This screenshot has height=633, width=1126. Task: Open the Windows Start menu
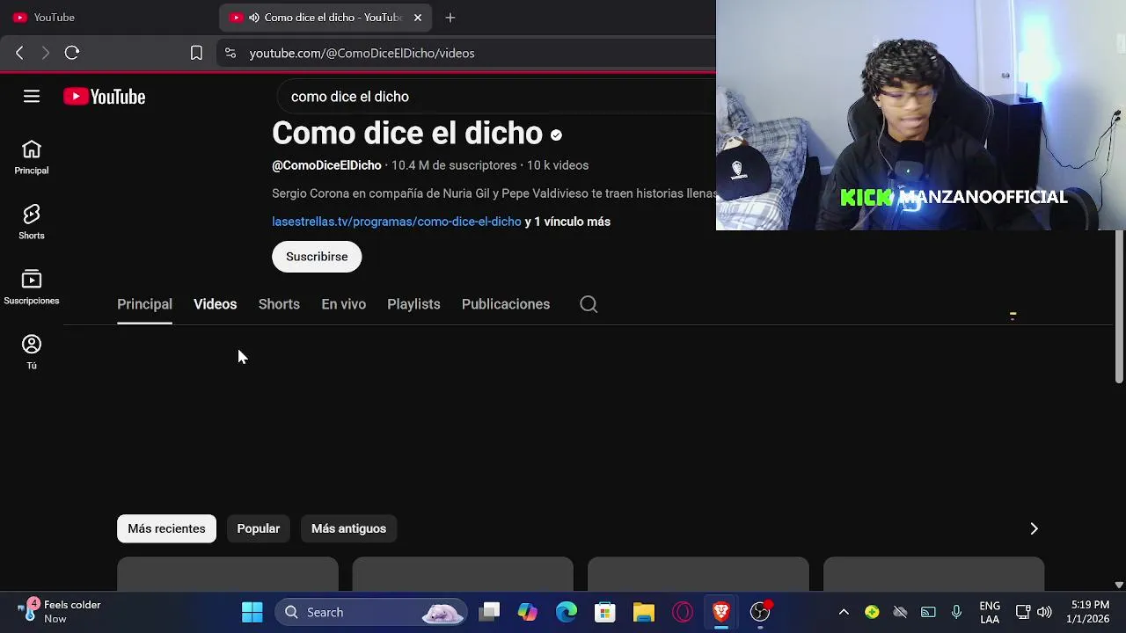[x=252, y=612]
